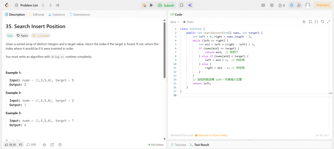Show the Topics tag
Image resolution: width=334 pixels, height=149 pixels.
pos(23,36)
